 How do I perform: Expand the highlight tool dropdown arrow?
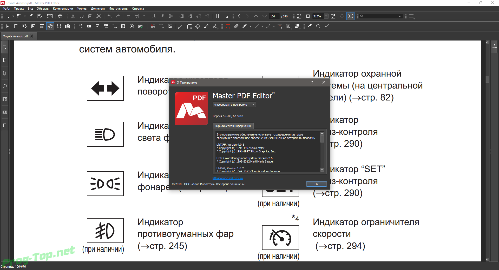tap(251, 26)
